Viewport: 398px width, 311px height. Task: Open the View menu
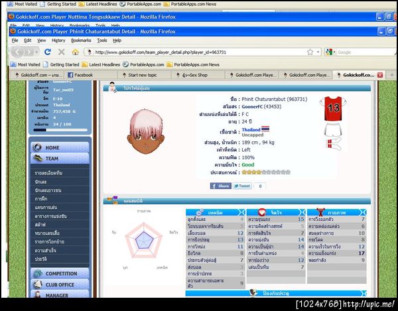(x=42, y=40)
